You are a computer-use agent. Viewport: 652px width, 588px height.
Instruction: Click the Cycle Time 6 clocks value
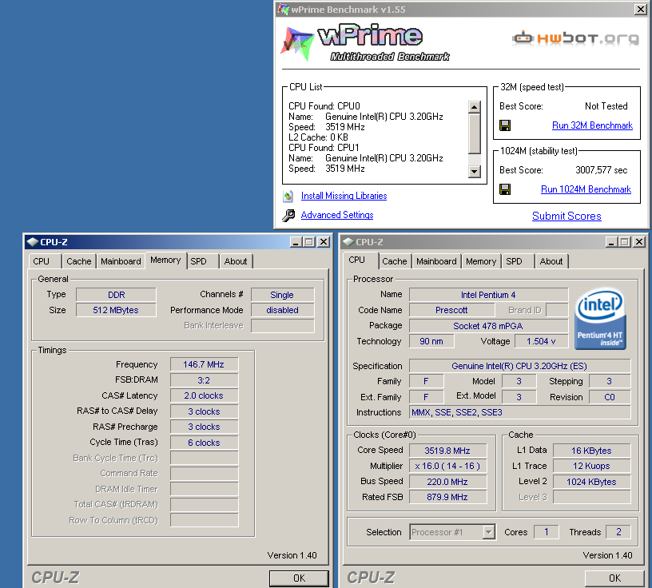[x=204, y=443]
